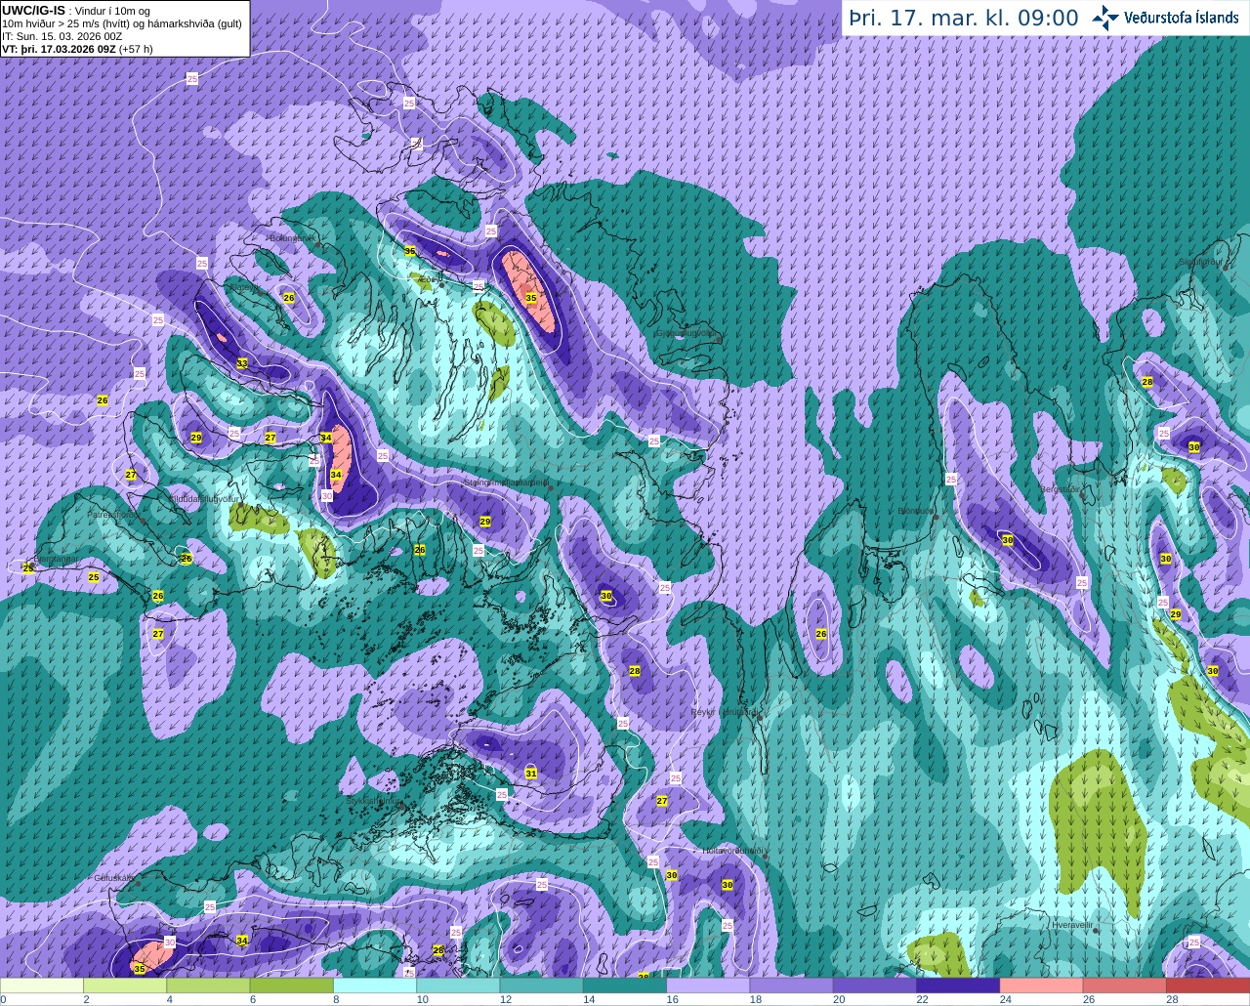Click the UWC/IG-IS model title
Viewport: 1250px width, 1006px height.
tap(34, 11)
